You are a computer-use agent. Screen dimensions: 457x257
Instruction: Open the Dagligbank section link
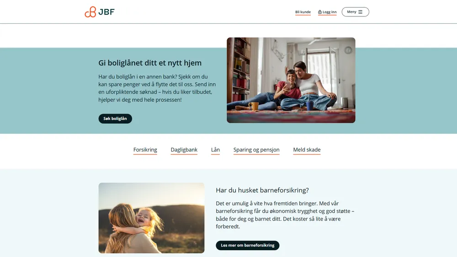coord(184,150)
